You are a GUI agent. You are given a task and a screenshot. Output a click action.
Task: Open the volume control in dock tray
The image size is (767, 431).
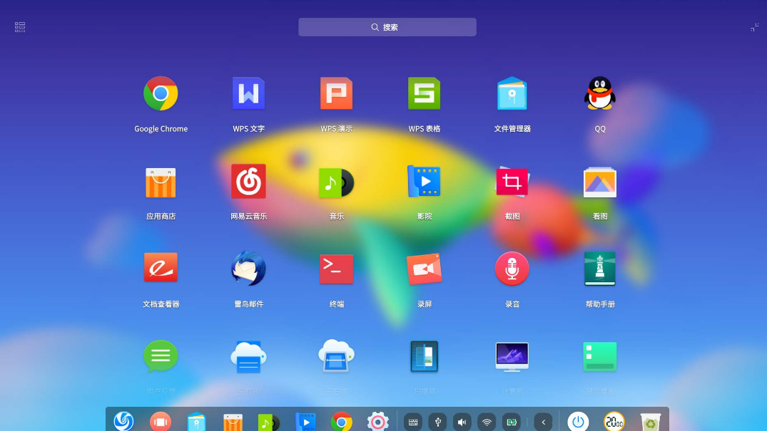(462, 422)
